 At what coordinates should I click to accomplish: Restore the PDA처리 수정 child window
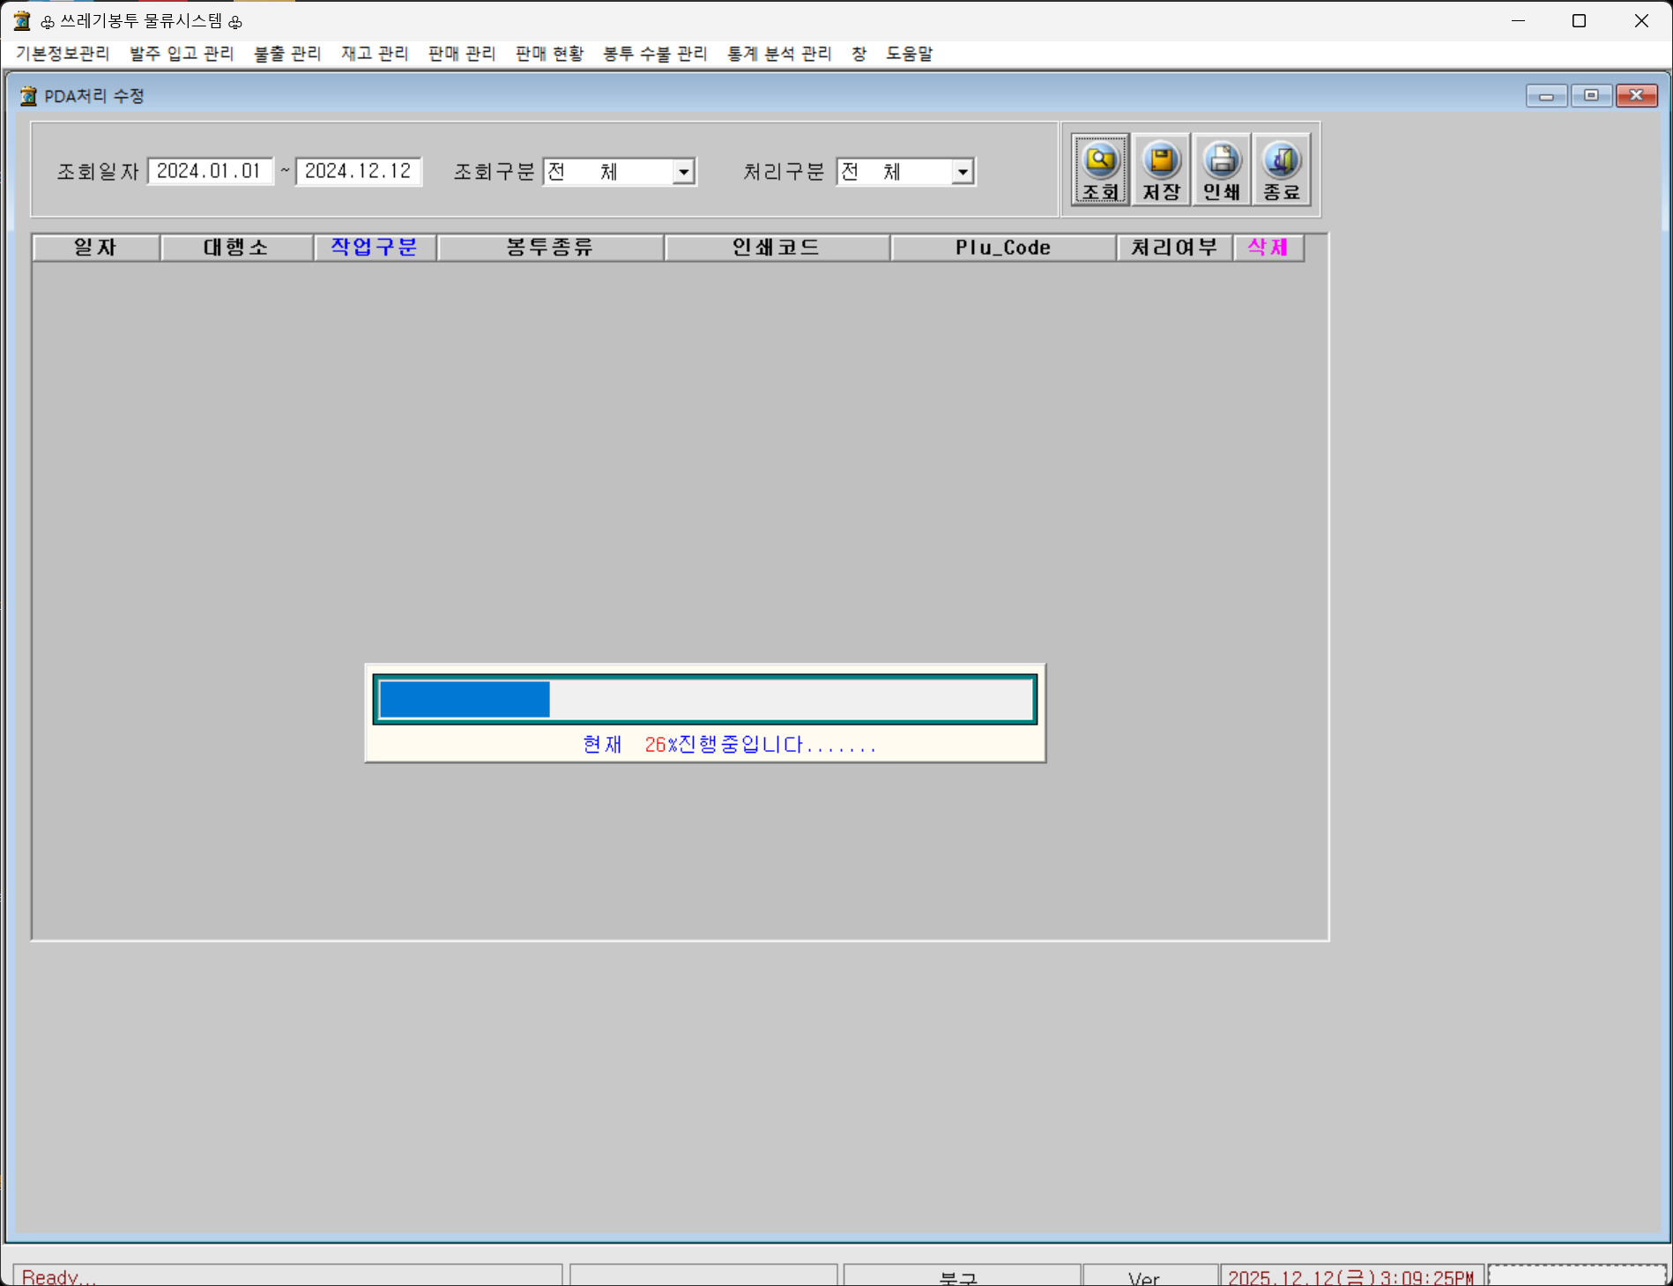tap(1591, 95)
